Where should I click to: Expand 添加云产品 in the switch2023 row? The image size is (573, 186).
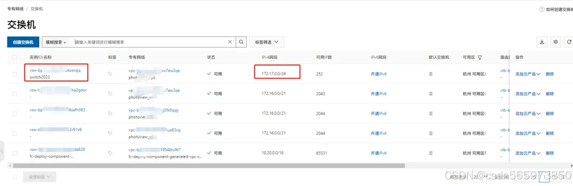coord(528,74)
